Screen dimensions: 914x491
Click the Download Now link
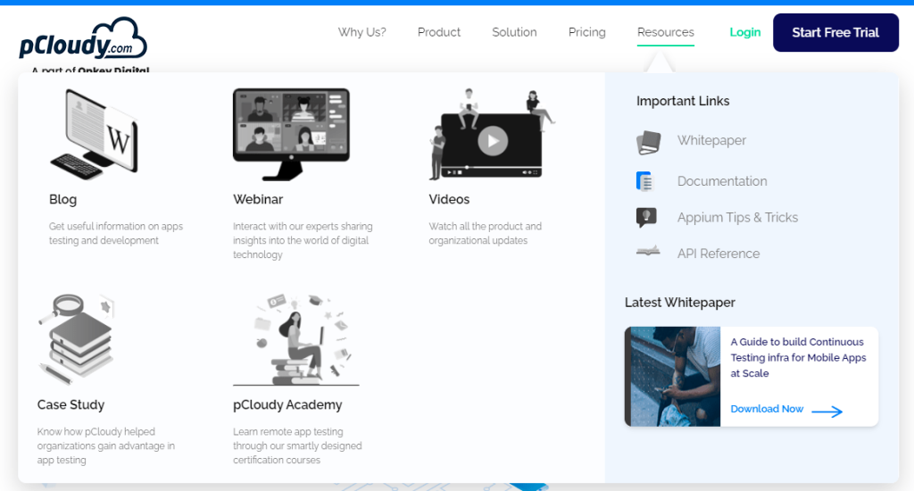point(767,409)
